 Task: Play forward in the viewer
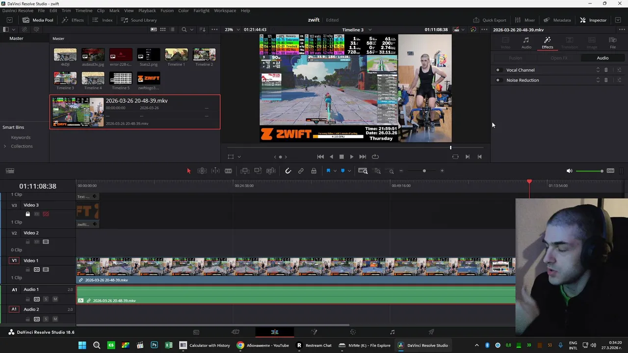tap(351, 157)
